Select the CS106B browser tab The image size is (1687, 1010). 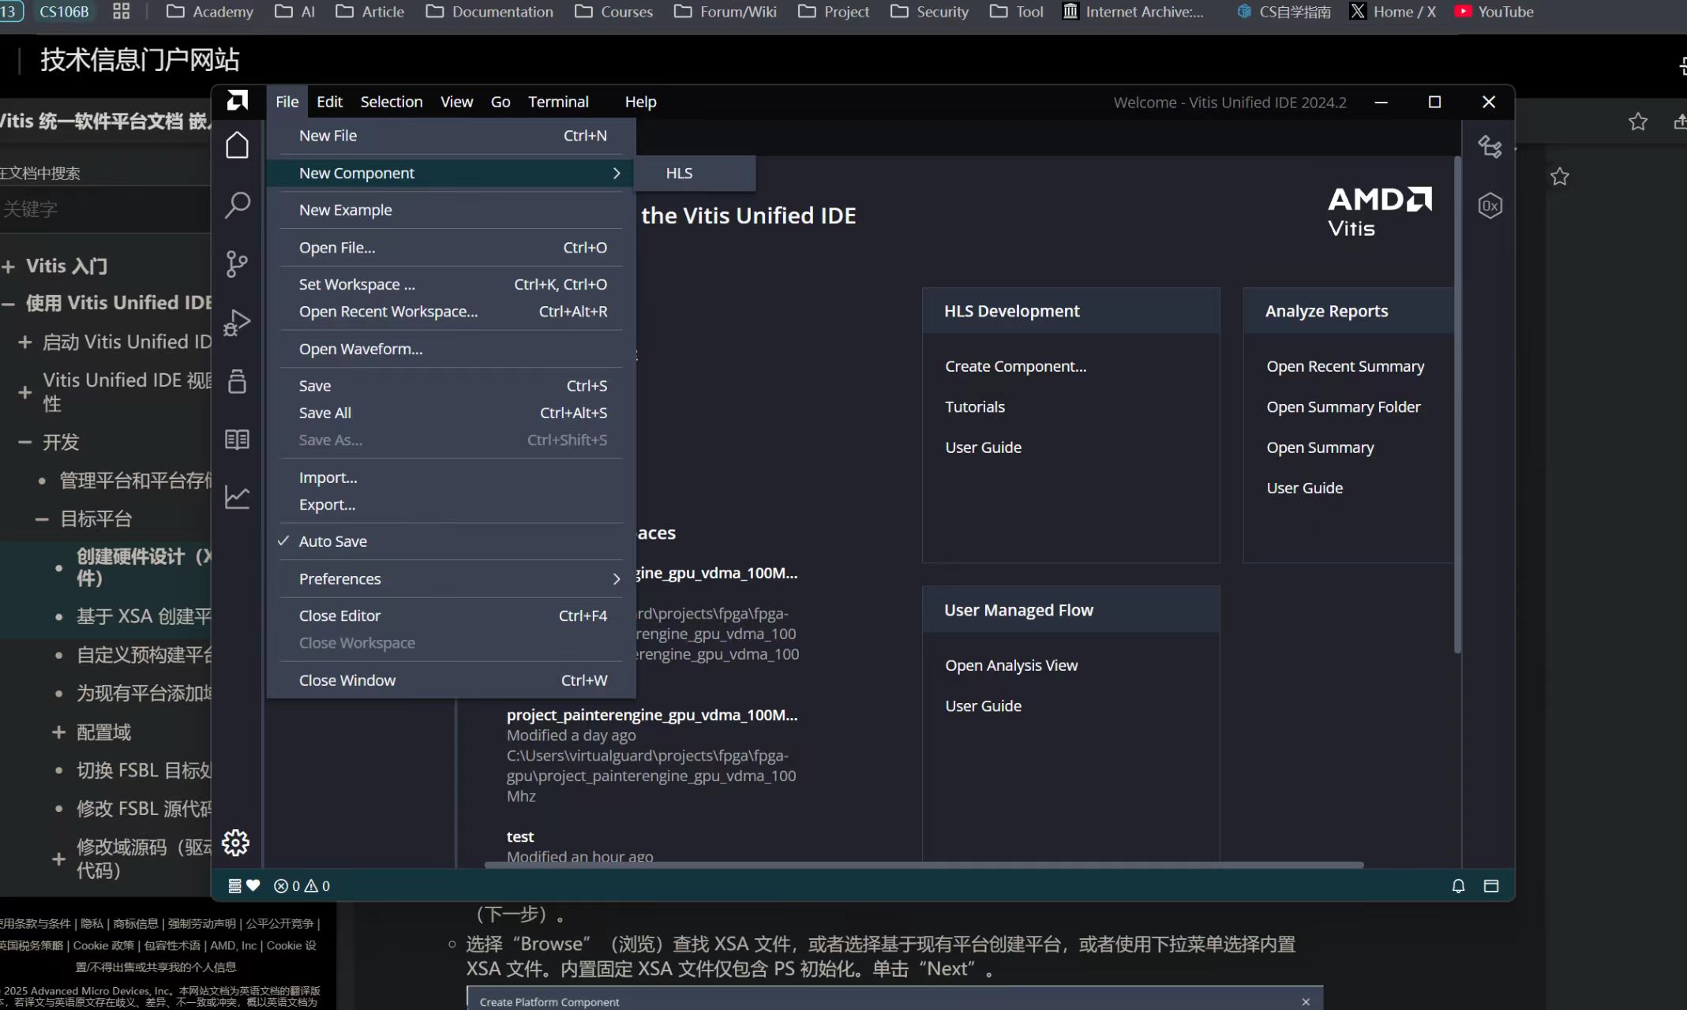64,12
